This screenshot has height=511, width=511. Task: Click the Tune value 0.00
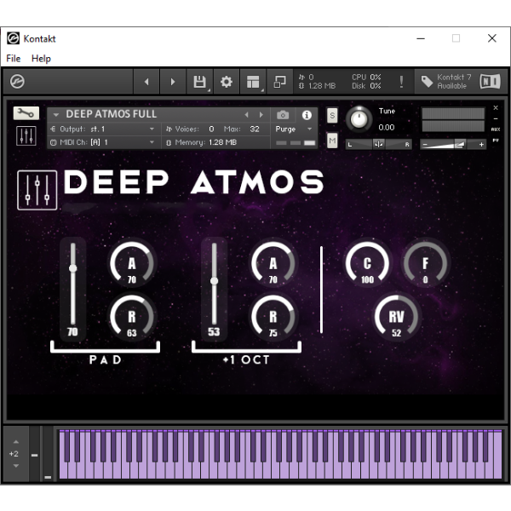tap(387, 128)
